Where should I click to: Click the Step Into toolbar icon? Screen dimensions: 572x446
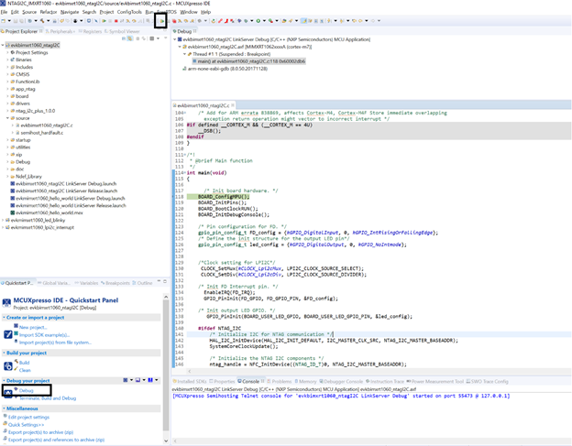click(x=128, y=21)
